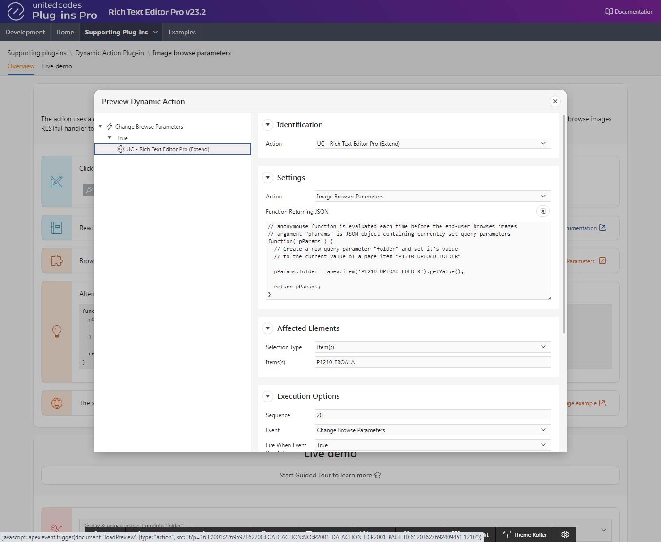Switch to the Overview tab
The height and width of the screenshot is (542, 661).
pos(21,66)
